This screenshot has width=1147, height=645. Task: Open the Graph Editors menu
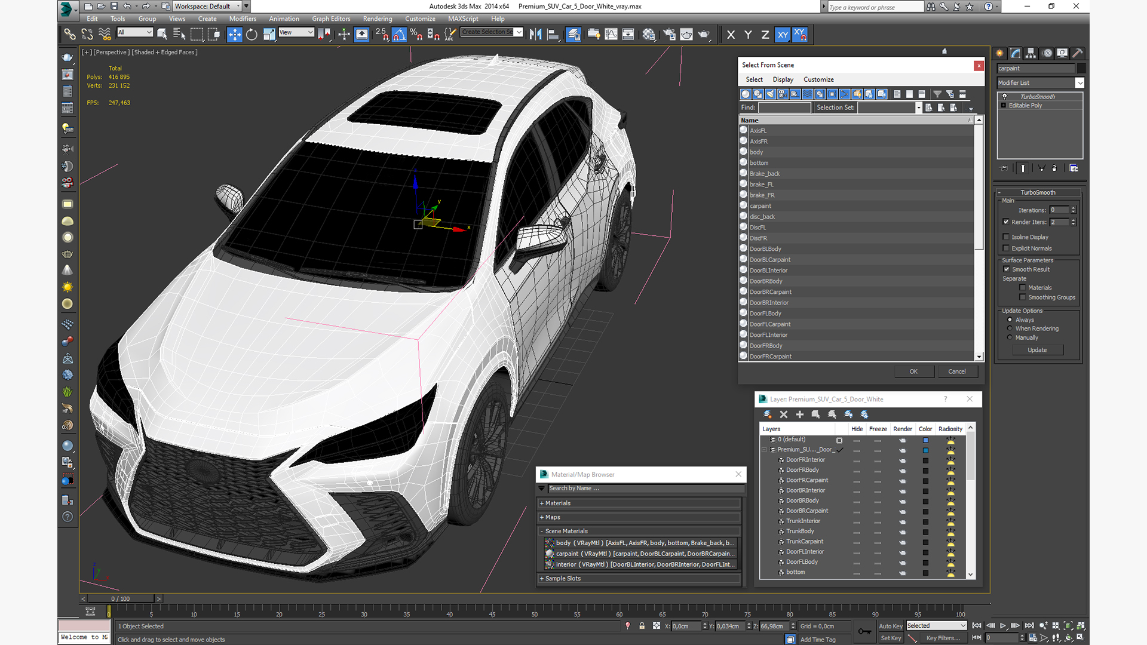[331, 19]
